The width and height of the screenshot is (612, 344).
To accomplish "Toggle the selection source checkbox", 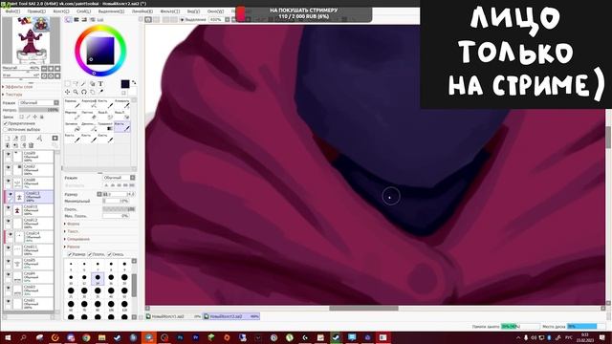I will pyautogui.click(x=6, y=130).
